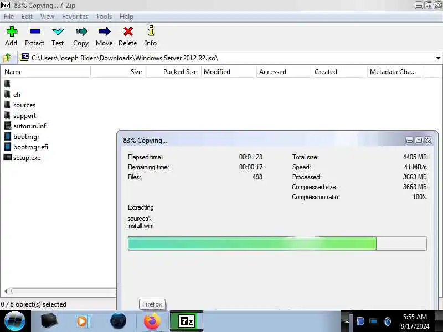Select the setup.exe file icon
Image resolution: width=443 pixels, height=332 pixels.
(x=8, y=158)
